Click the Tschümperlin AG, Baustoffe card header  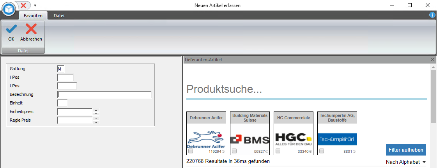click(x=337, y=118)
